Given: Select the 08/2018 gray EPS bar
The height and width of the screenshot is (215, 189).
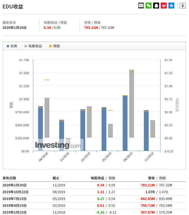Looking at the screenshot, I should click(47, 118).
